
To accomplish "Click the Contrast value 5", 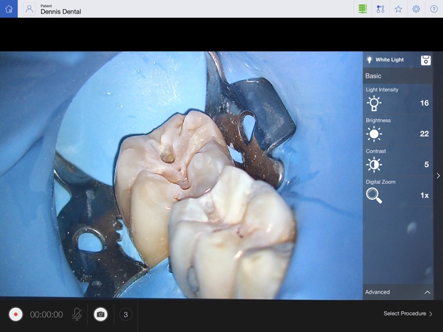I will pos(426,164).
